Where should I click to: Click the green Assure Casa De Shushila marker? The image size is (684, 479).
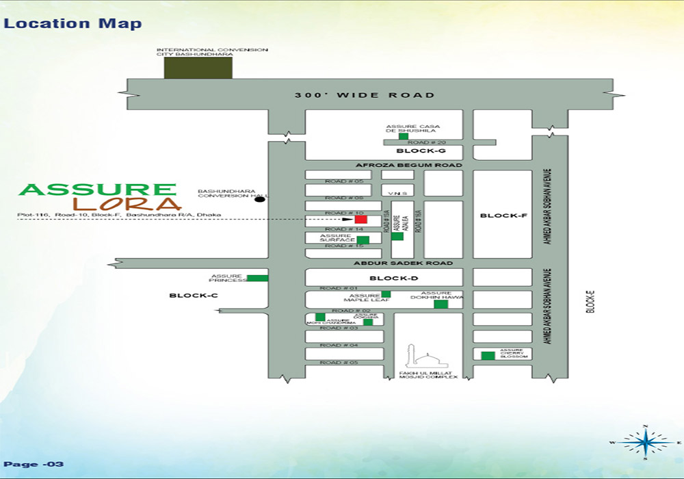(404, 137)
